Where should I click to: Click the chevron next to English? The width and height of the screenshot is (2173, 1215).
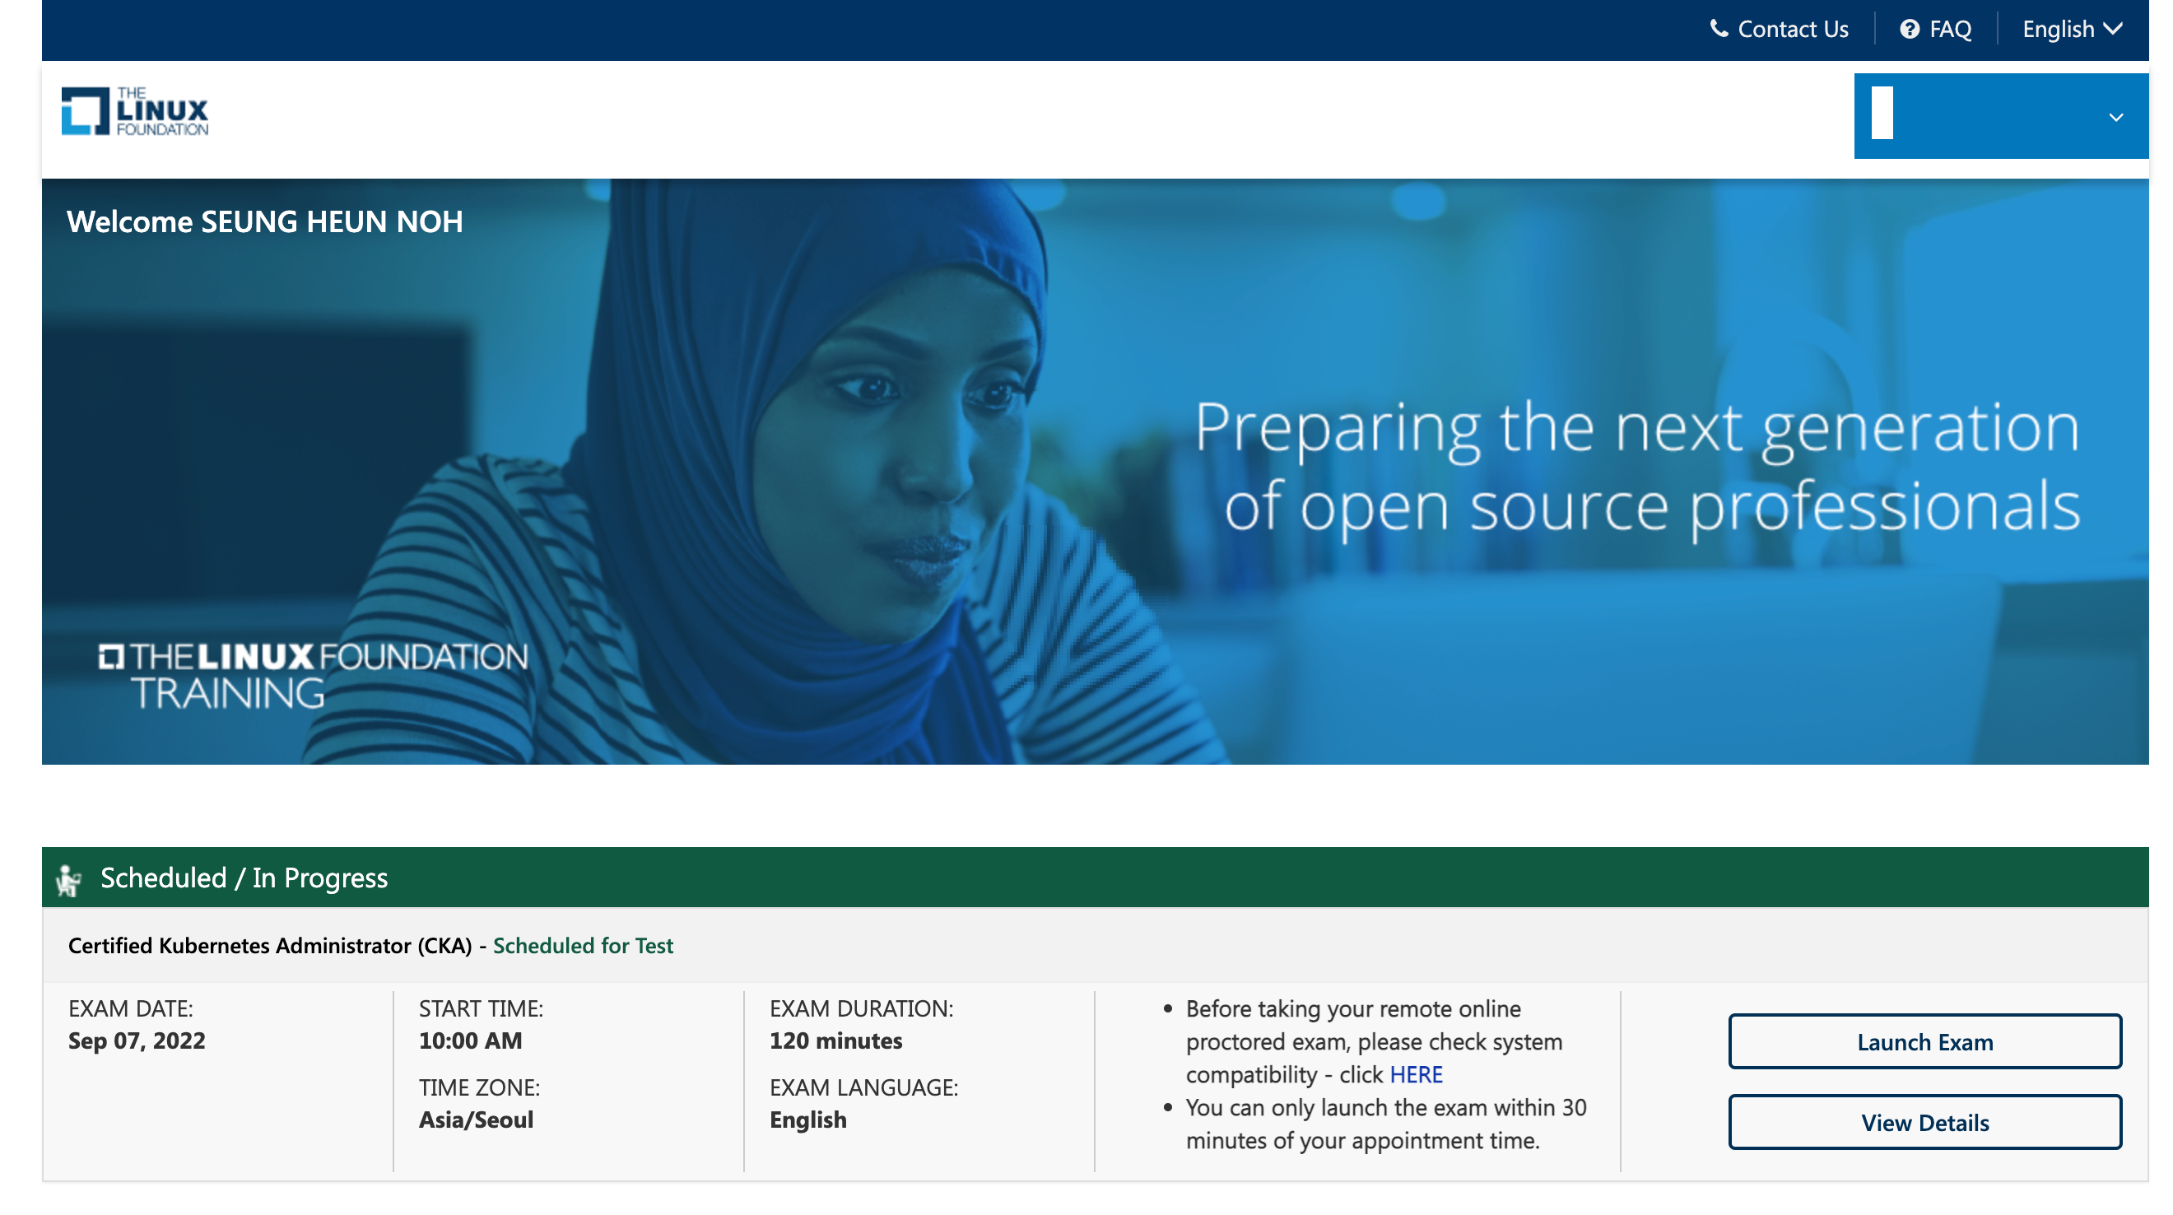point(2113,29)
